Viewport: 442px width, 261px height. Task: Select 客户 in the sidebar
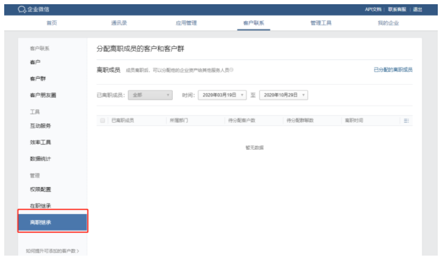click(35, 62)
